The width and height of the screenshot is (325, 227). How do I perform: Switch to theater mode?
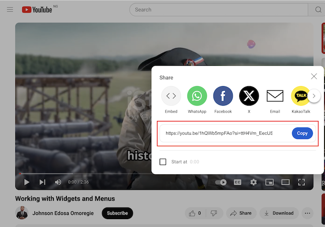[286, 182]
